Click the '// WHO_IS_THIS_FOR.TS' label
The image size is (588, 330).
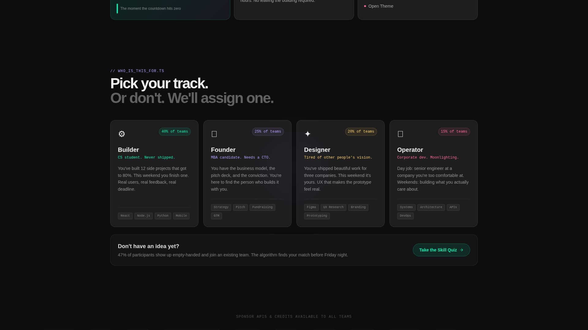tap(137, 71)
